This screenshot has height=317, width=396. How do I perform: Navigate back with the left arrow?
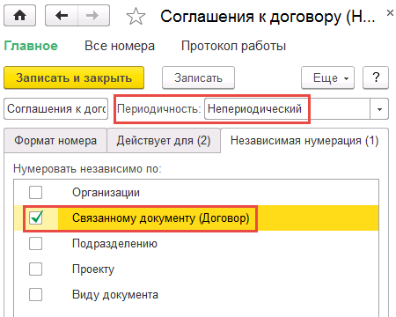pyautogui.click(x=62, y=16)
